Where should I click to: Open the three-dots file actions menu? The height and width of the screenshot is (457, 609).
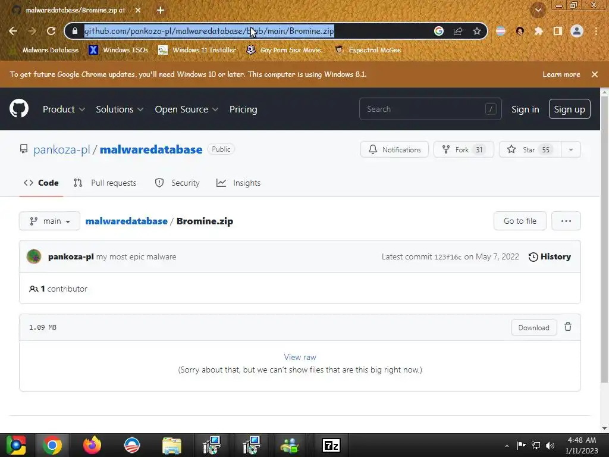[566, 221]
